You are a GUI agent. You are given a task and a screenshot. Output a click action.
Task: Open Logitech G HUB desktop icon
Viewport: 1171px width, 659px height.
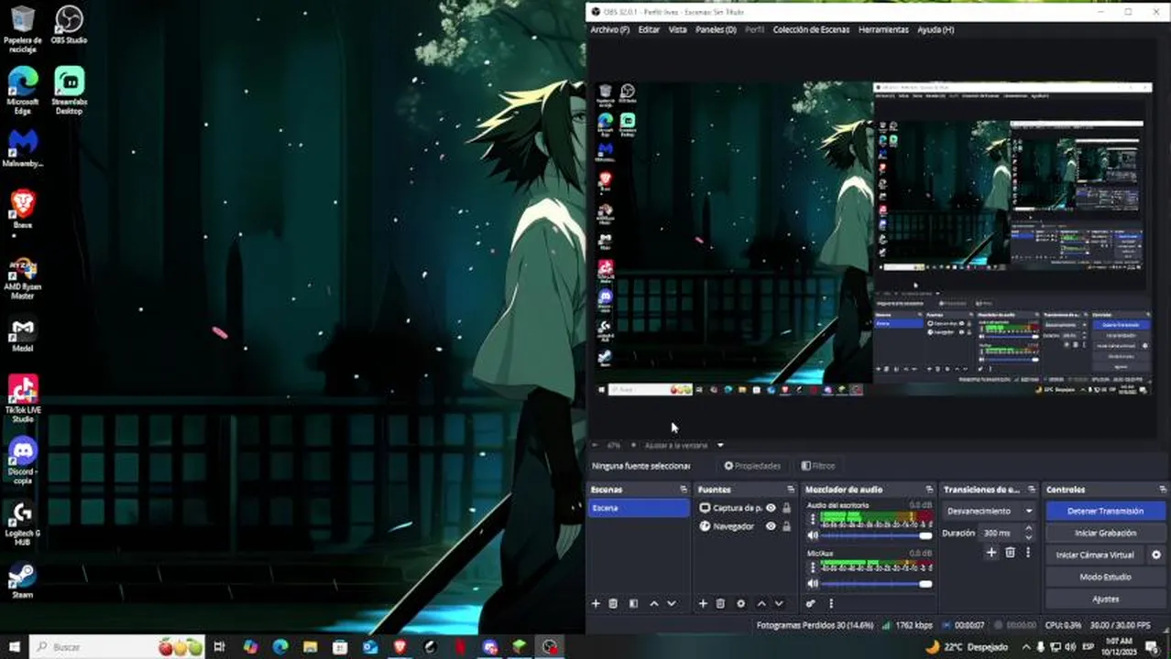(x=23, y=524)
